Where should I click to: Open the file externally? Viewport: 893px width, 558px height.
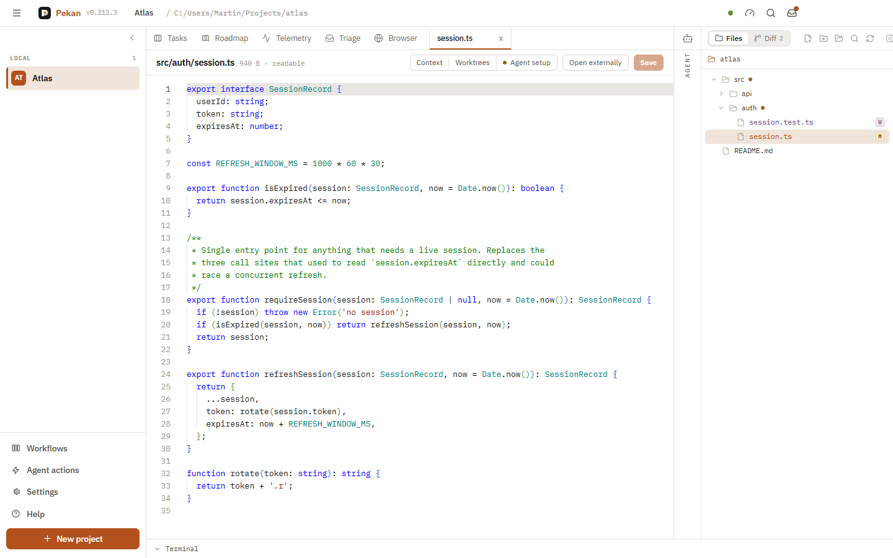click(595, 63)
